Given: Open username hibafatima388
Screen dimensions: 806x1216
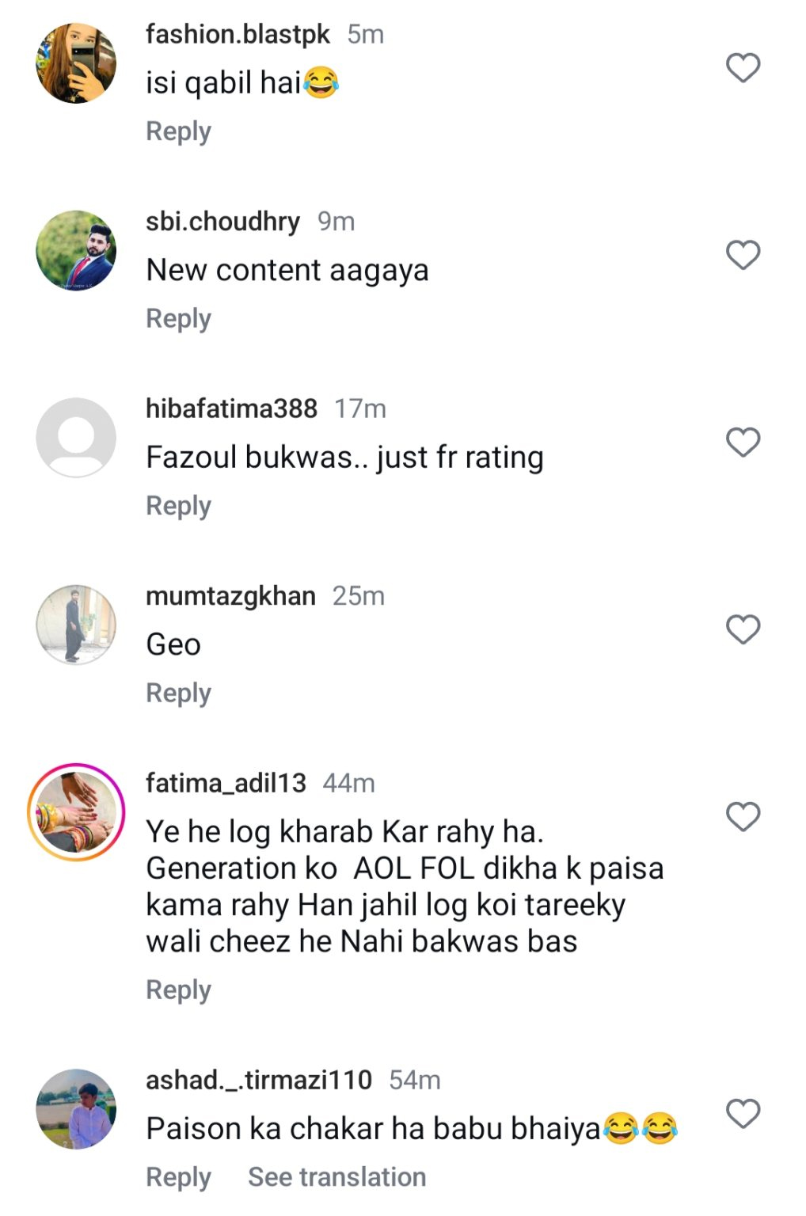Looking at the screenshot, I should tap(231, 408).
